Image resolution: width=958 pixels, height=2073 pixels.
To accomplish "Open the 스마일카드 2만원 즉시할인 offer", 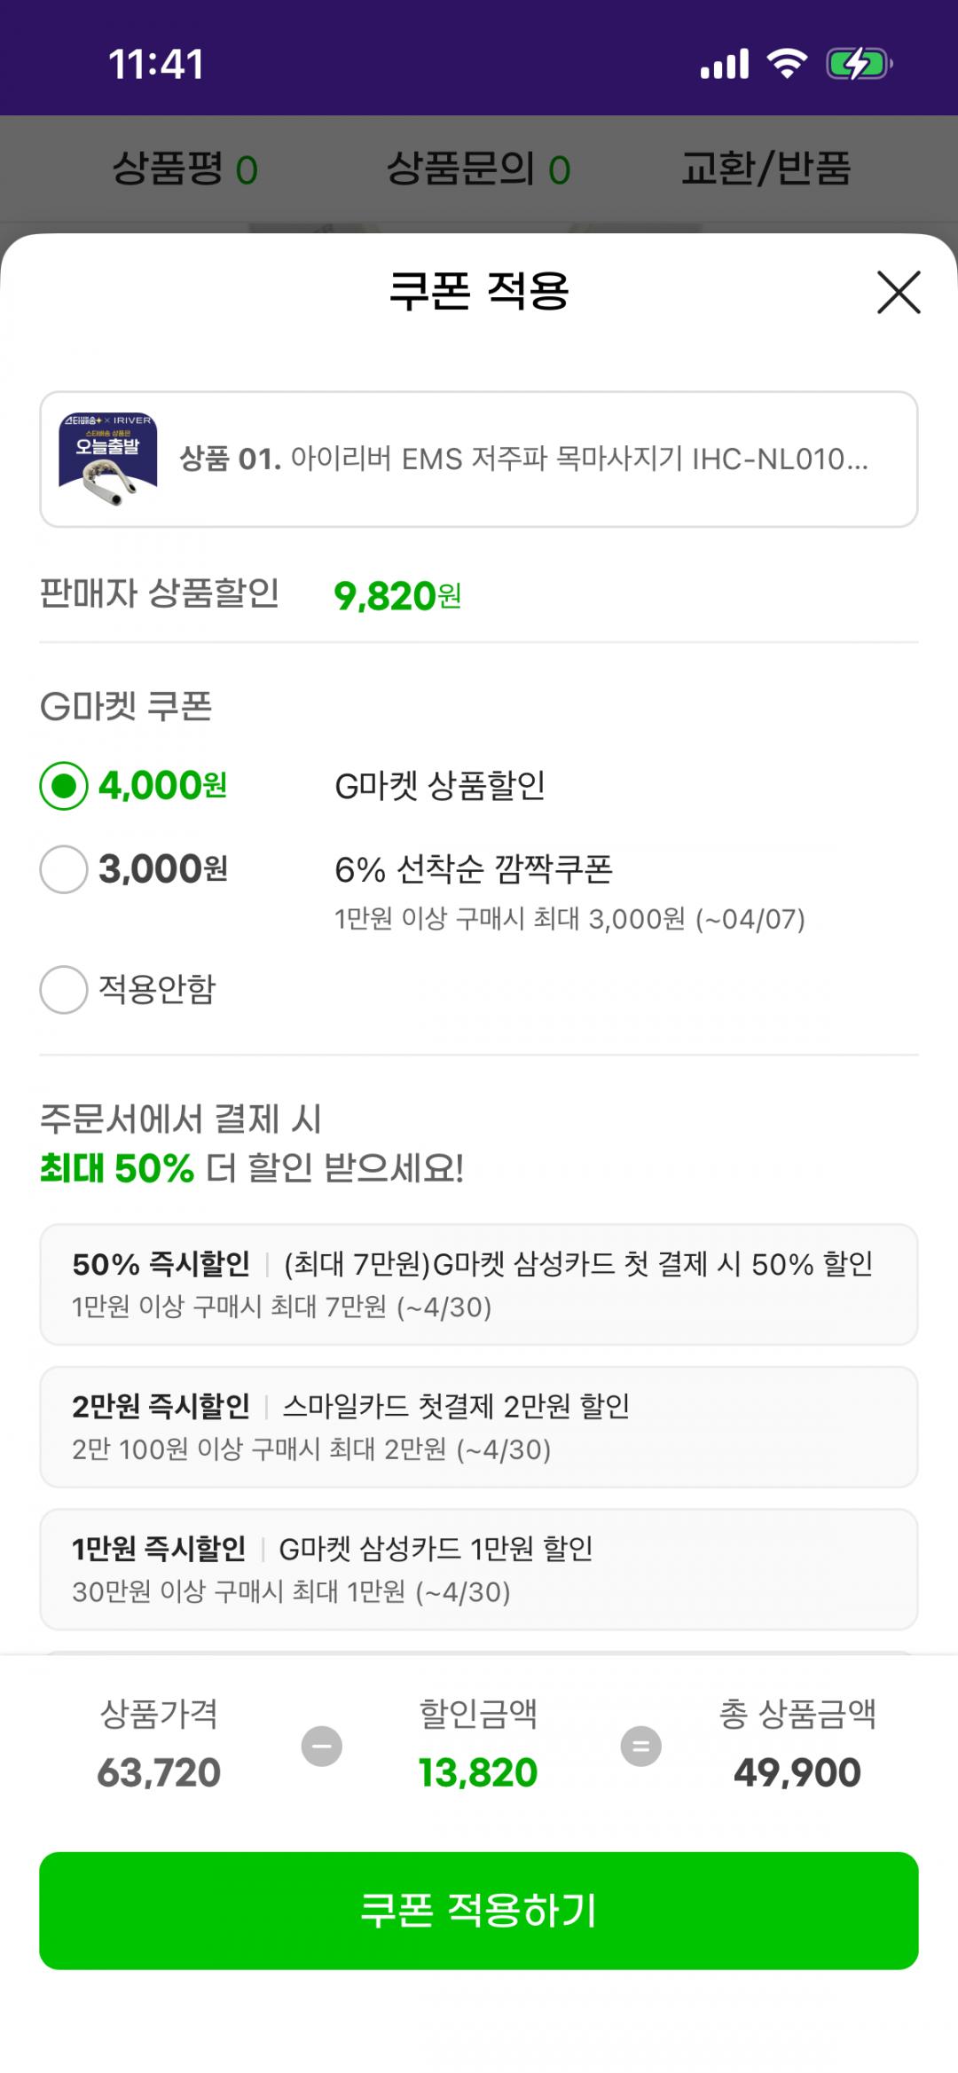I will [x=478, y=1426].
